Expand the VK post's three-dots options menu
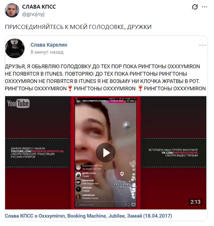Viewport: 214px width, 226px height. click(x=203, y=45)
